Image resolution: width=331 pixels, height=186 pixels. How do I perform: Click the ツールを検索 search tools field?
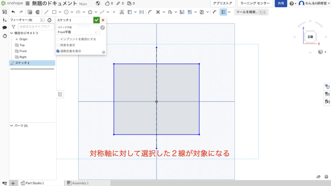point(251,12)
